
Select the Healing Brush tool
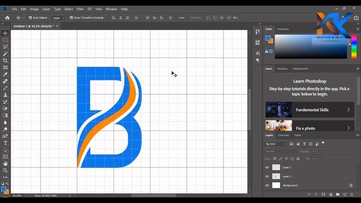(5, 81)
